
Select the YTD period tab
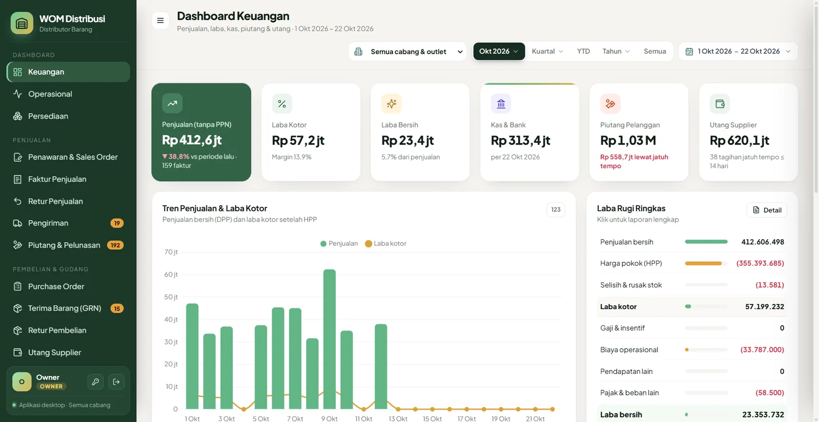[584, 51]
